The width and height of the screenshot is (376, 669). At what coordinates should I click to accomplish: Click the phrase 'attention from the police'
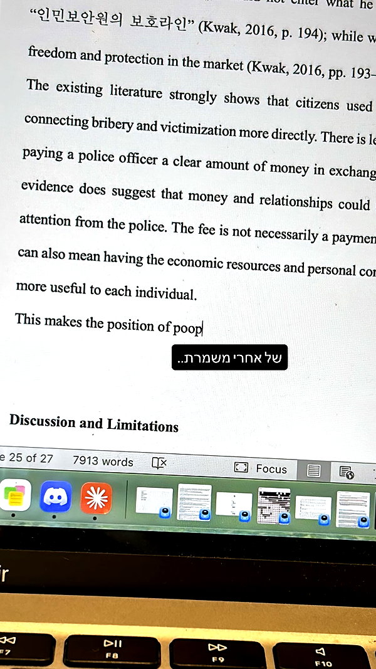point(93,223)
